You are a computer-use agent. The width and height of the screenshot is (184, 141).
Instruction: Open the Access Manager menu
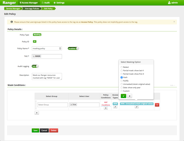(x=29, y=3)
